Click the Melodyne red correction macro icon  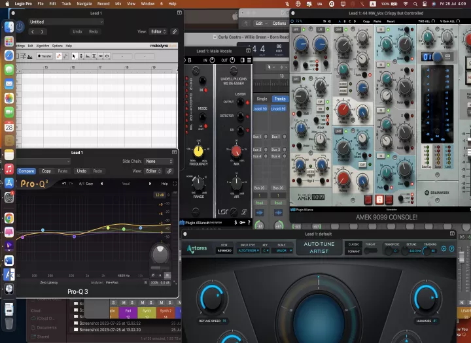tap(59, 56)
